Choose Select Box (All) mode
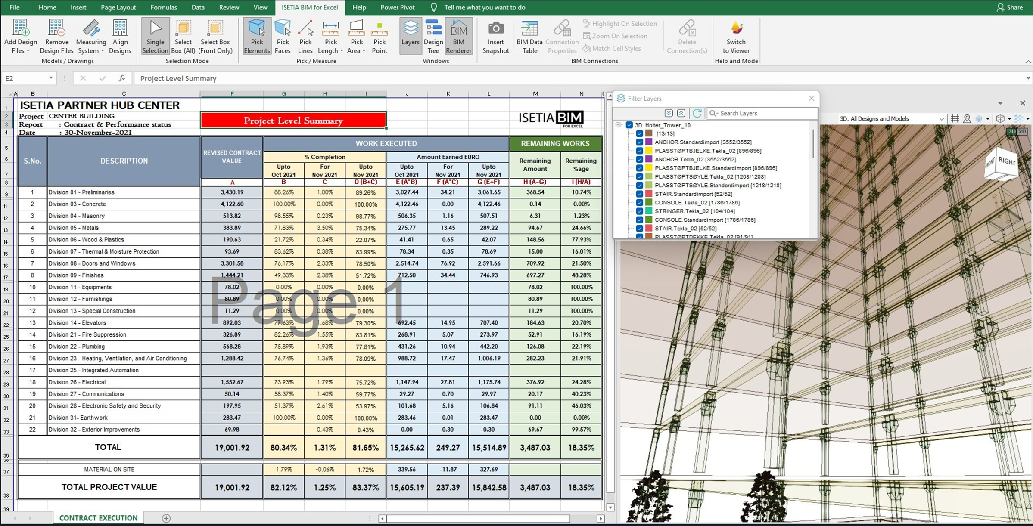 pyautogui.click(x=183, y=37)
